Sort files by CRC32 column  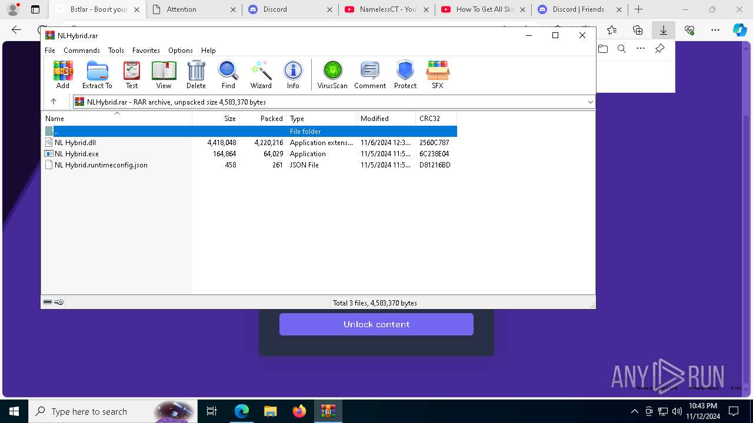coord(437,119)
